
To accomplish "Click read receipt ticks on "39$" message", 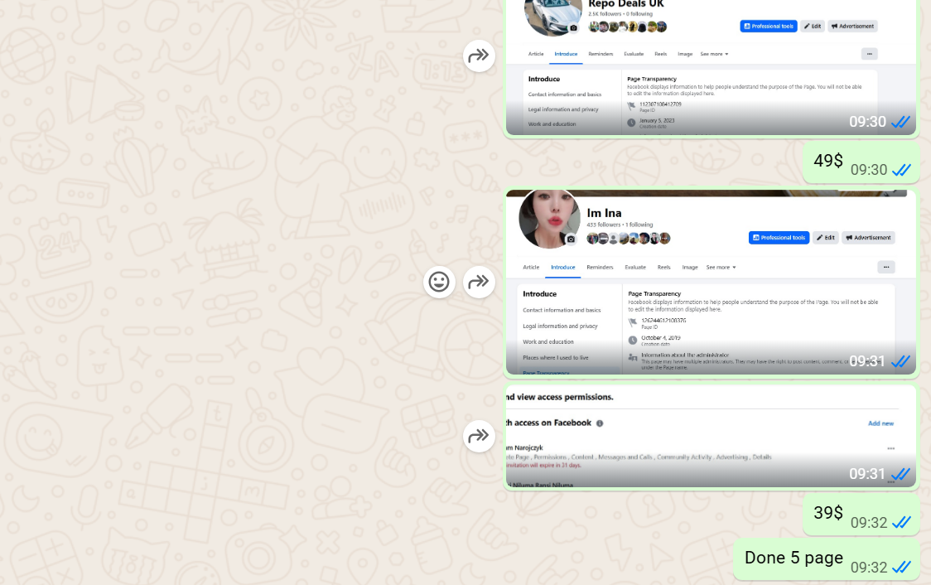I will tap(901, 523).
